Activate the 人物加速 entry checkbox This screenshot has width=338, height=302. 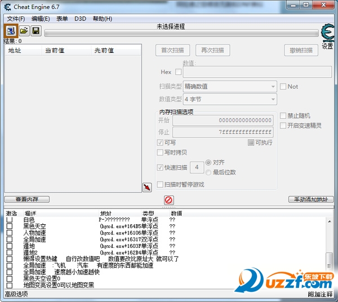click(x=10, y=233)
